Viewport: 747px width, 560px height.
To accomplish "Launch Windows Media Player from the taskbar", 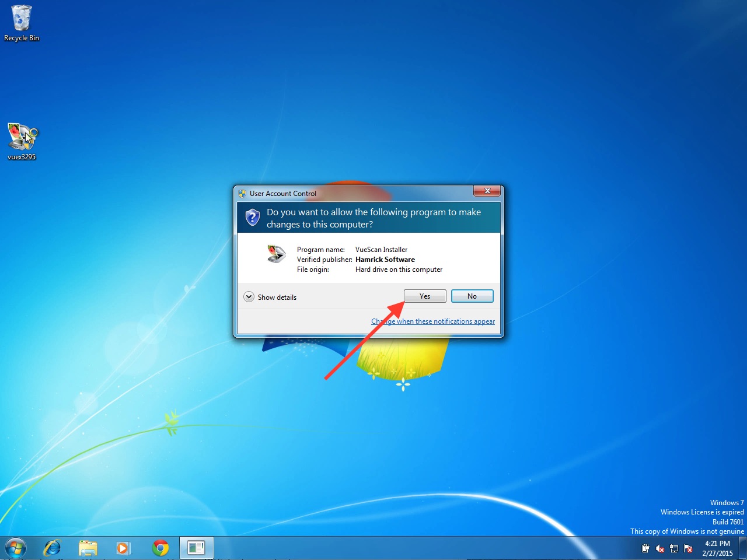I will [x=123, y=548].
